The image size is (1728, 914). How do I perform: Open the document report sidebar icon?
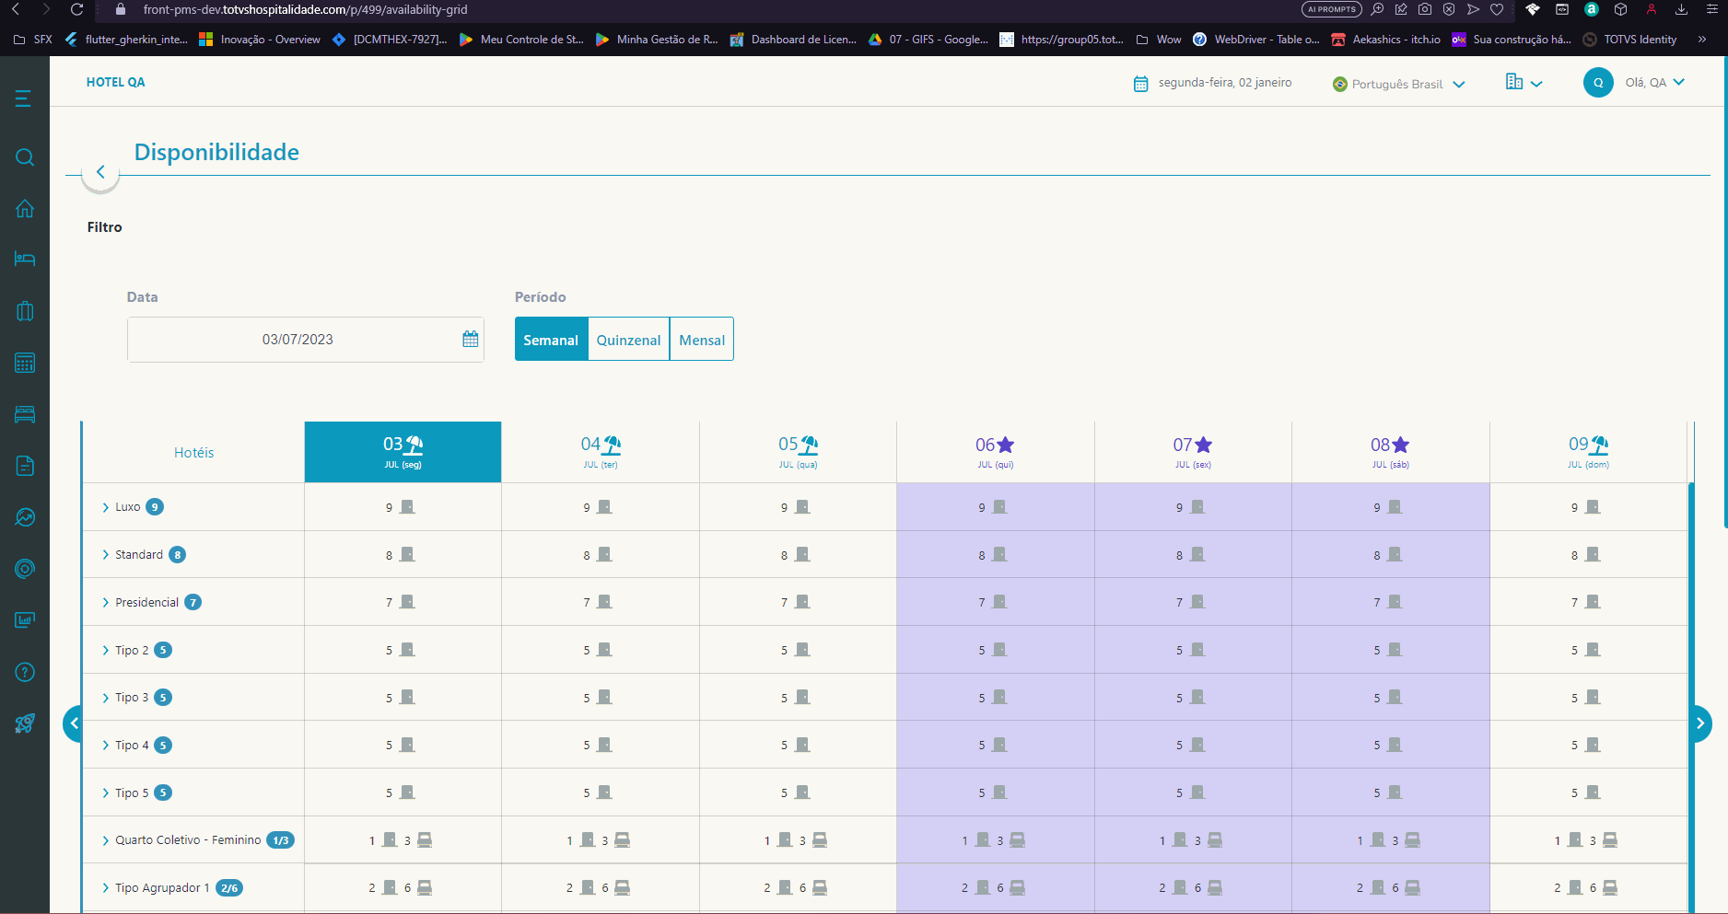[x=25, y=466]
